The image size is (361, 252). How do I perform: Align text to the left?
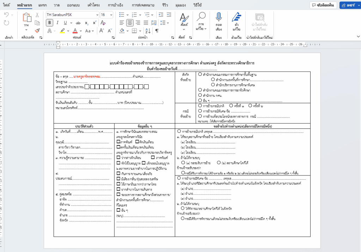point(122,23)
